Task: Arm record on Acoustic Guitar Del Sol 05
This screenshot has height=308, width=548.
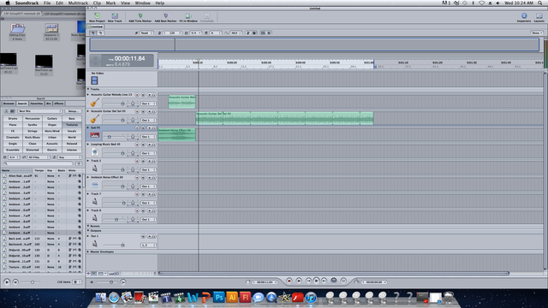Action: 137,111
